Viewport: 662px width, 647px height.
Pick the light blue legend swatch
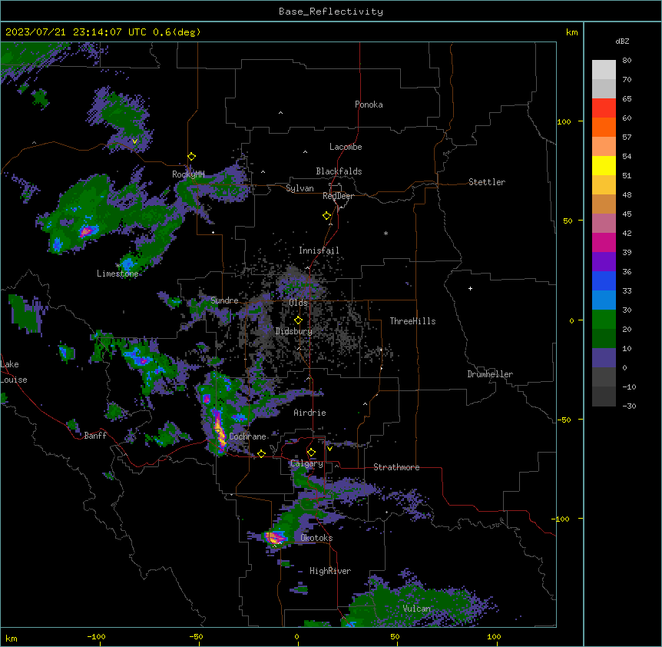tap(604, 300)
